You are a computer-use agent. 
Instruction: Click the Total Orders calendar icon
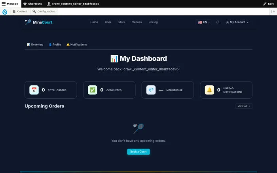tap(34, 90)
